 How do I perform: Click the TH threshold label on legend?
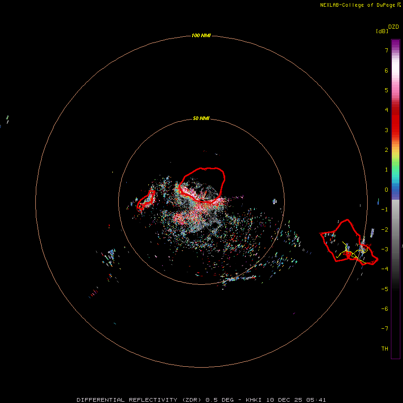385,349
